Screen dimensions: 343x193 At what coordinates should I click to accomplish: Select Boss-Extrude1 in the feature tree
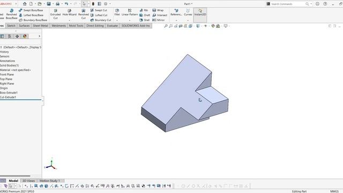click(x=9, y=93)
